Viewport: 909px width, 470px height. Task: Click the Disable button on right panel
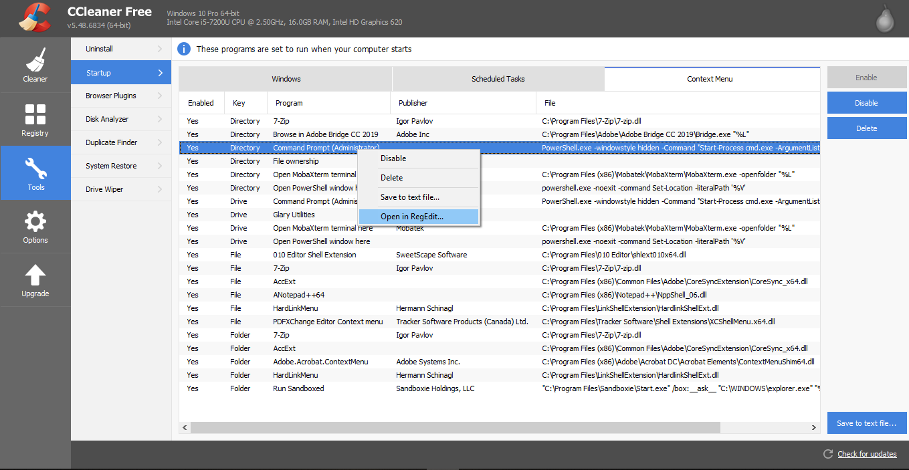click(x=867, y=103)
